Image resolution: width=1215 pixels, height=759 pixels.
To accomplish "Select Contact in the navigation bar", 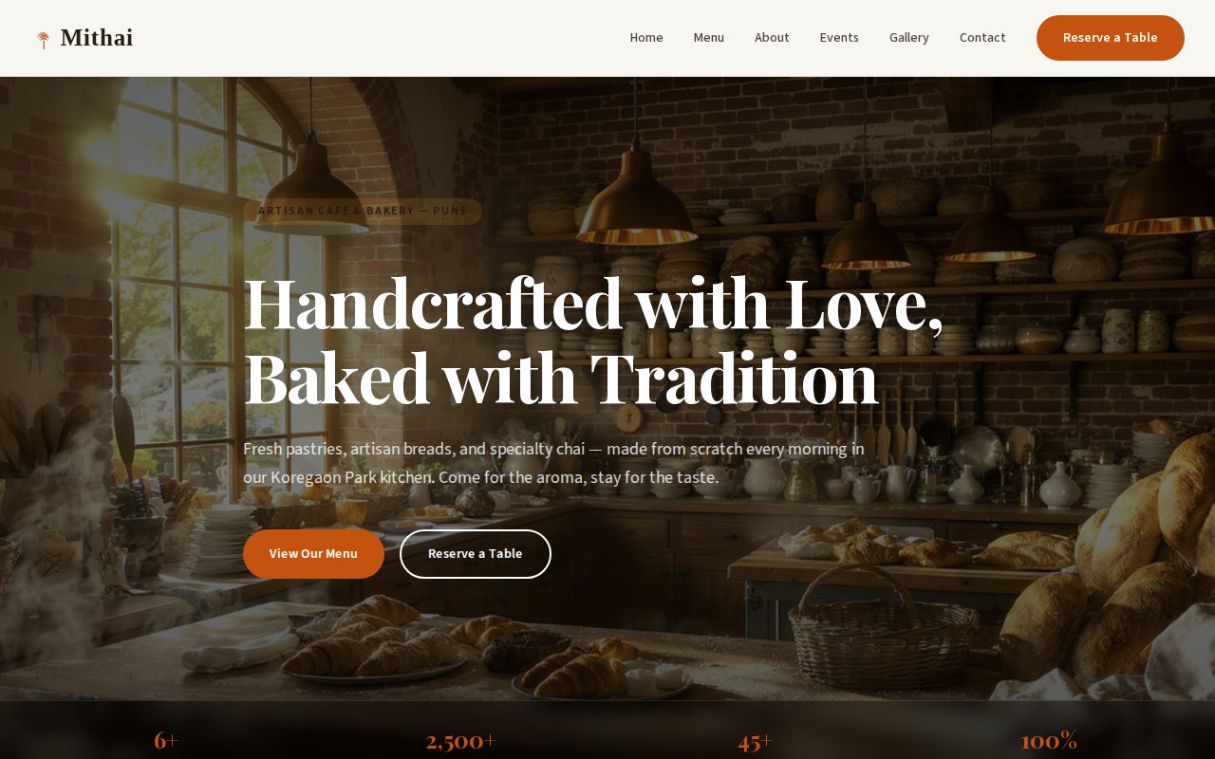I will point(982,38).
